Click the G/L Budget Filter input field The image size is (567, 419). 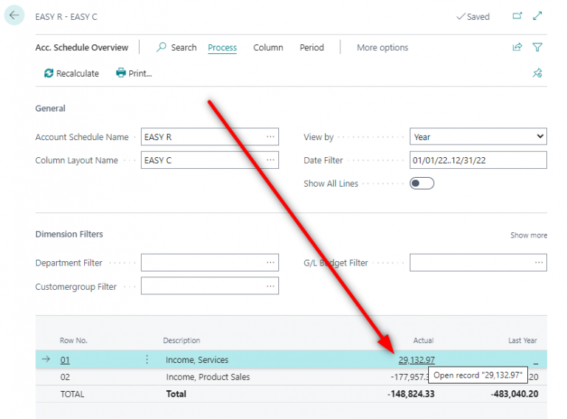tap(478, 263)
